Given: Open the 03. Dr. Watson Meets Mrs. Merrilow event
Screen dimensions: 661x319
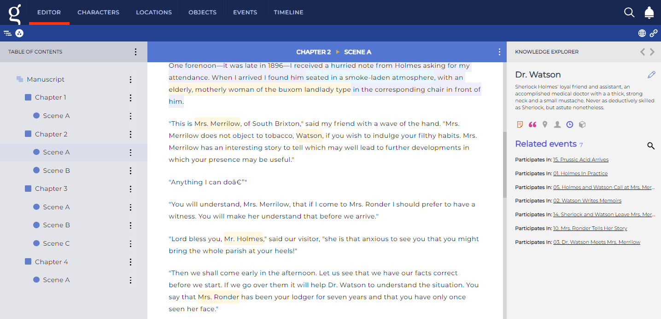Looking at the screenshot, I should pyautogui.click(x=597, y=242).
